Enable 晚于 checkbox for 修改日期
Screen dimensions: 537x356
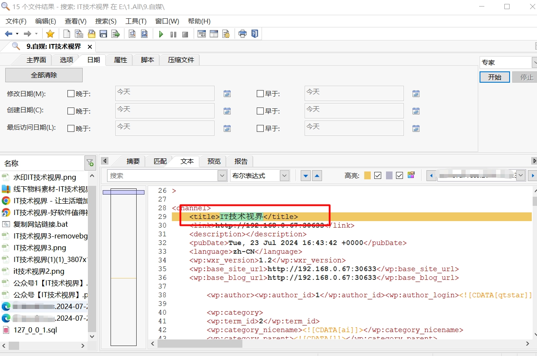[71, 94]
